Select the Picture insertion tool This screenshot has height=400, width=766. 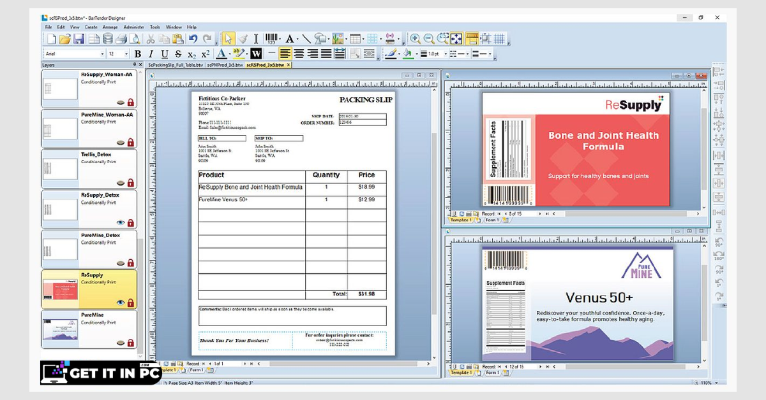pyautogui.click(x=338, y=39)
